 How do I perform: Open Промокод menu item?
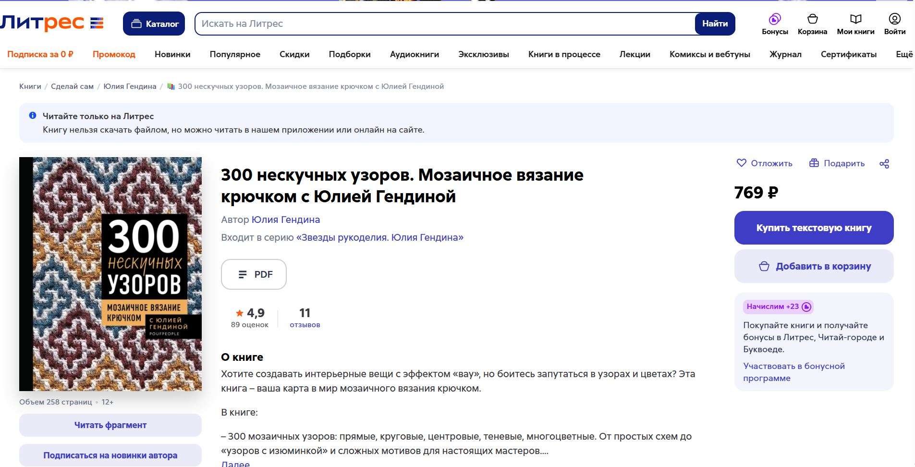pos(114,54)
